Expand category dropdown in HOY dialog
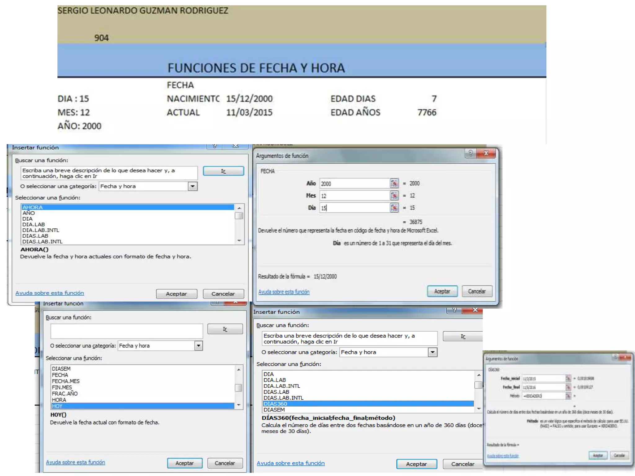The width and height of the screenshot is (635, 476). [x=198, y=346]
